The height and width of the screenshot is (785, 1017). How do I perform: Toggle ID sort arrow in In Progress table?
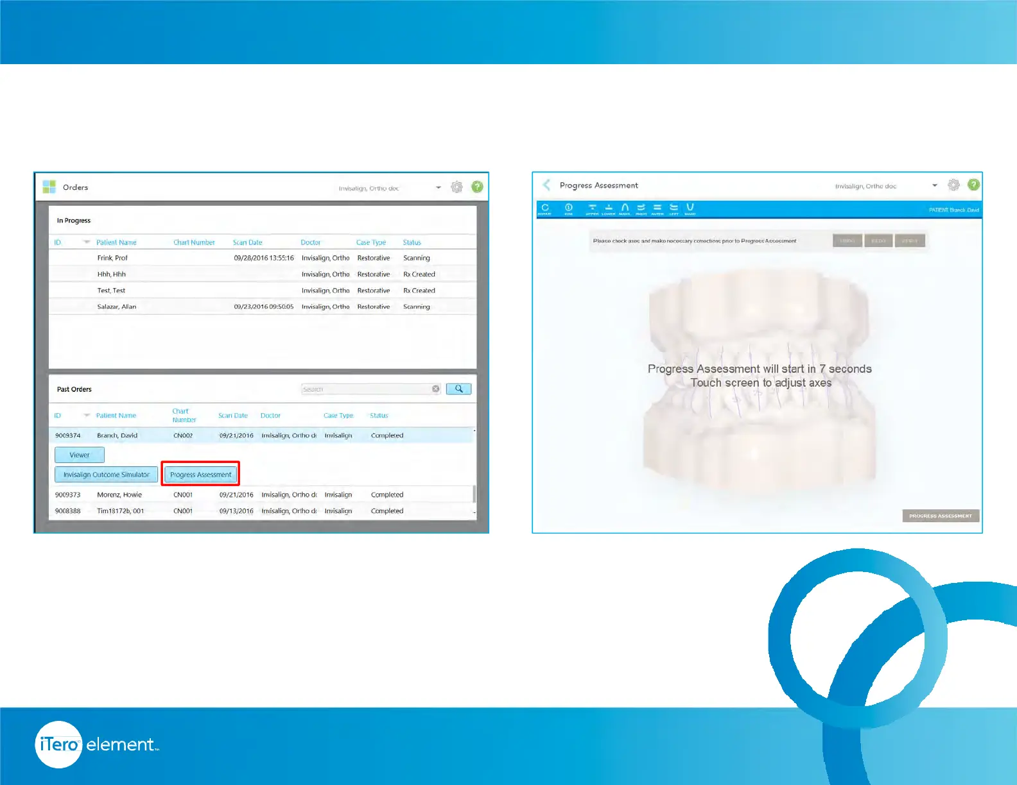(x=87, y=242)
